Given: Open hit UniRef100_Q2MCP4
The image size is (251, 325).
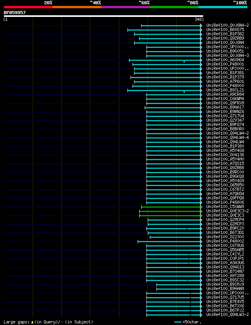Looking at the screenshot, I should 226,220.
